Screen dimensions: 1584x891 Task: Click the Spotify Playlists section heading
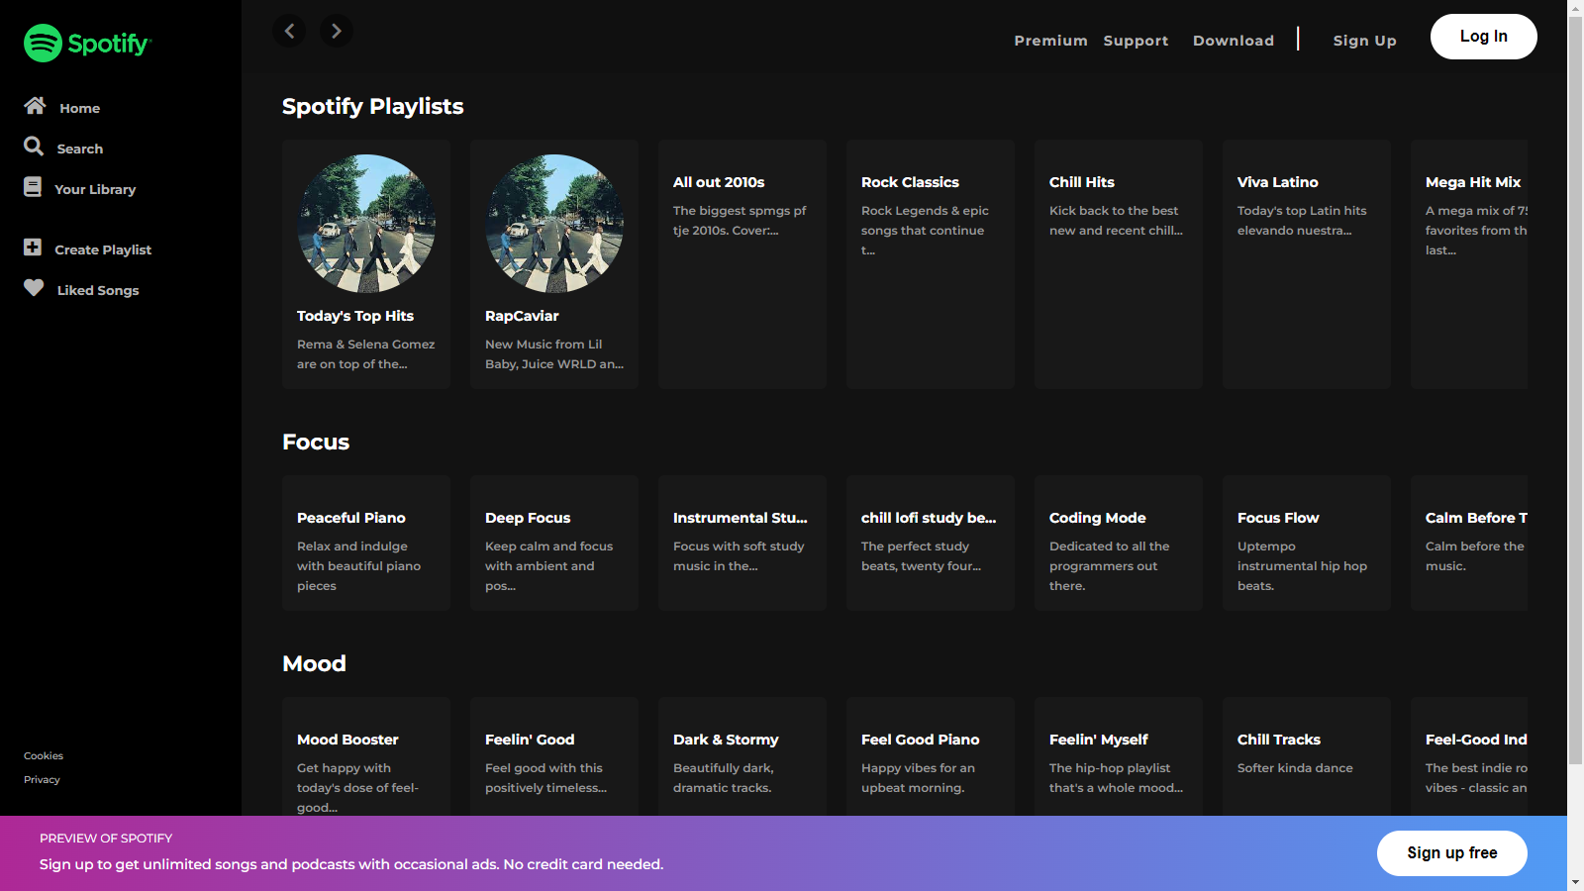point(372,106)
